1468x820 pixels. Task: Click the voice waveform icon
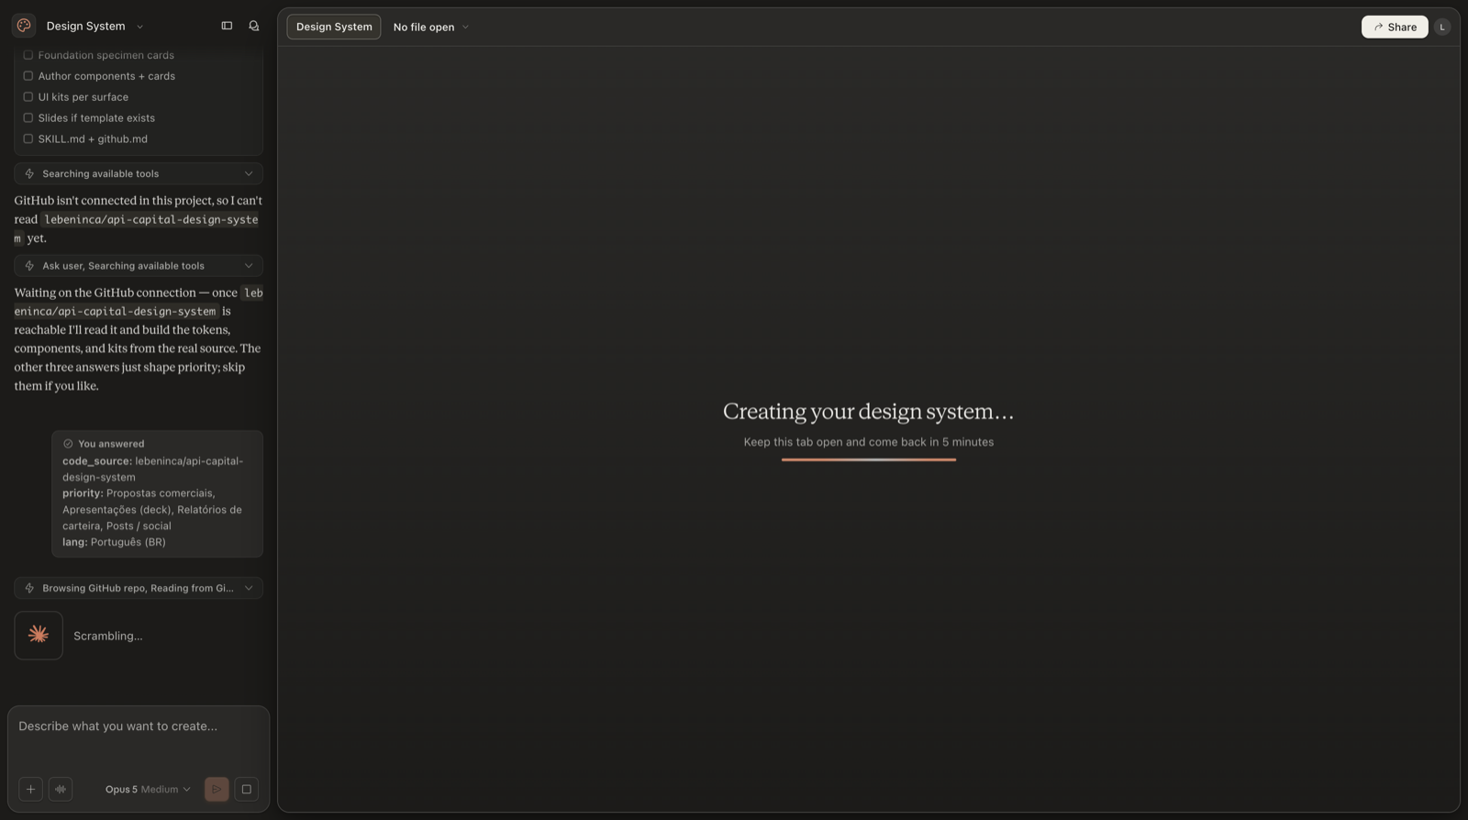tap(61, 789)
